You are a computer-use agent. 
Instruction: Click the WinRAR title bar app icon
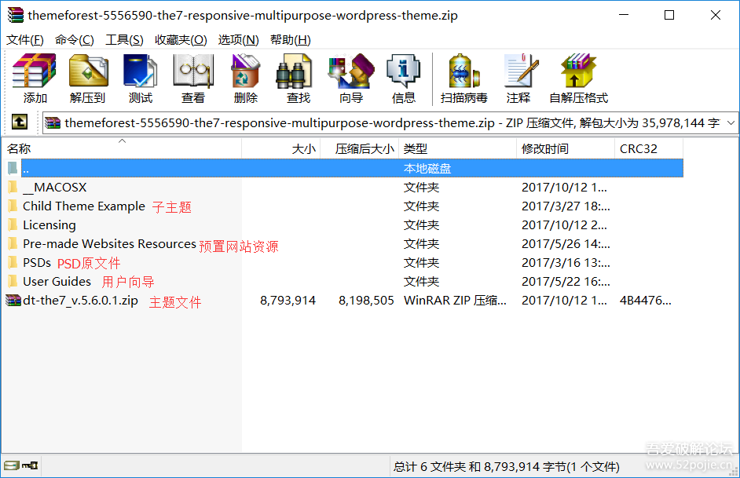pyautogui.click(x=16, y=15)
